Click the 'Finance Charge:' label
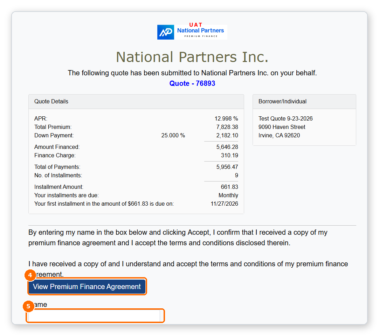Screen dimensions: 379x336 click(55, 156)
